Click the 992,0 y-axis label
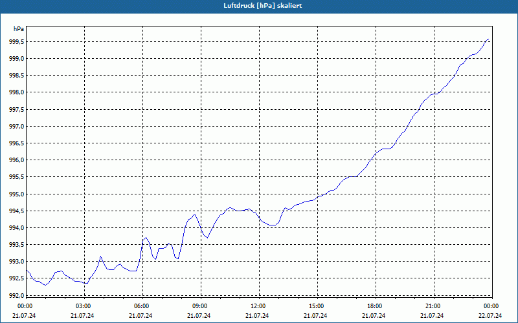Viewport: 518px width, 323px height. 17,295
